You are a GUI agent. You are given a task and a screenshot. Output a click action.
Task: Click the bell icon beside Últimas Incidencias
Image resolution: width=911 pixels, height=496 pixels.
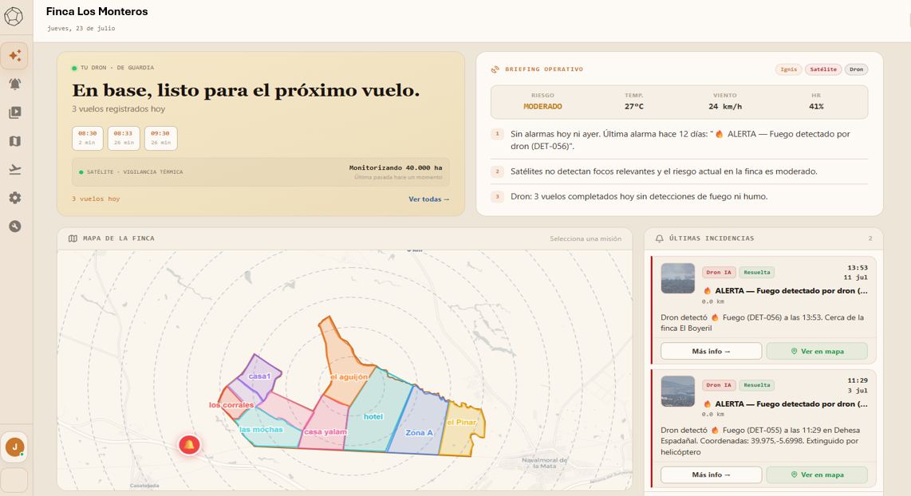(660, 238)
